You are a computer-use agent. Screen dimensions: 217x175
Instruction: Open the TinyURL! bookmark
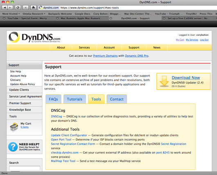pos(191,14)
